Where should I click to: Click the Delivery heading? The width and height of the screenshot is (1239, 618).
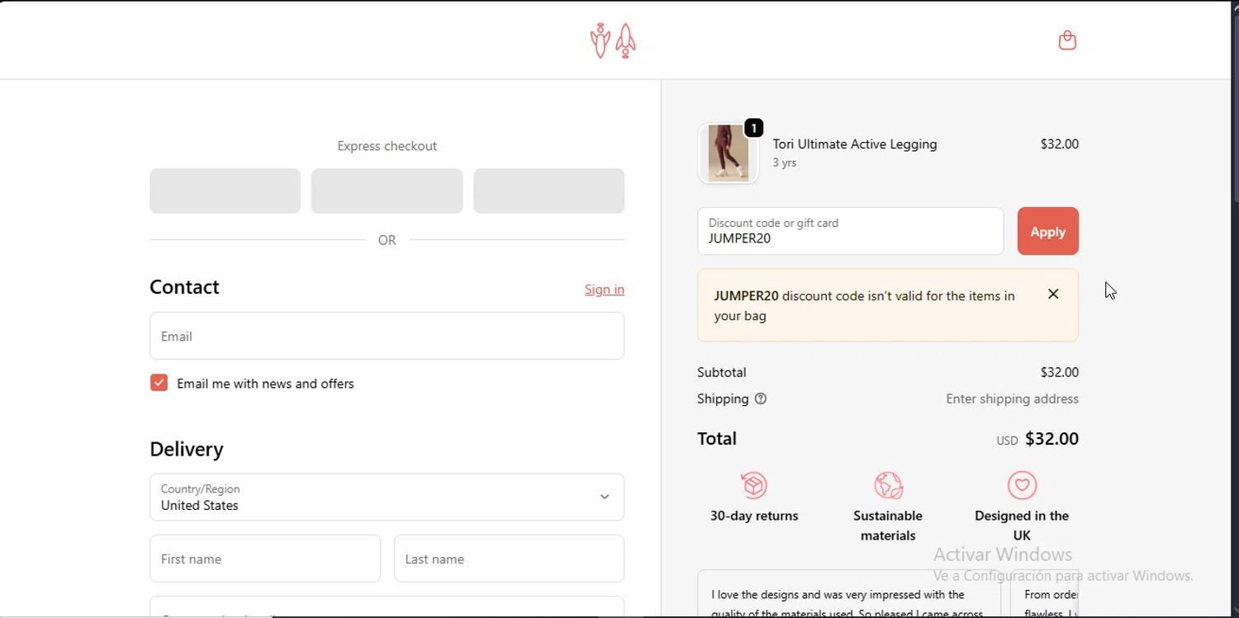pos(187,449)
